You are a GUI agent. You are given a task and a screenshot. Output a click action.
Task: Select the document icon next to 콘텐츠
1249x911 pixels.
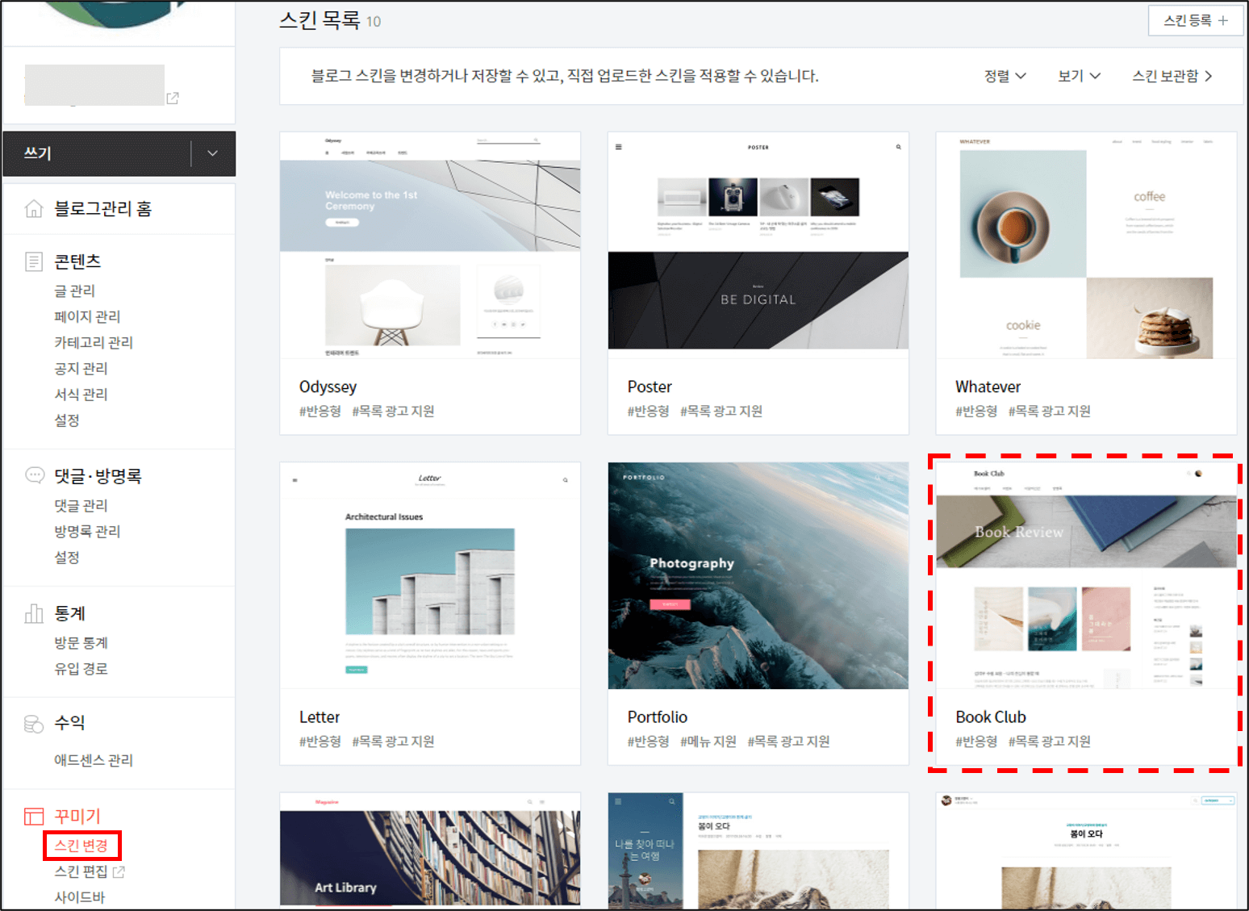[33, 260]
